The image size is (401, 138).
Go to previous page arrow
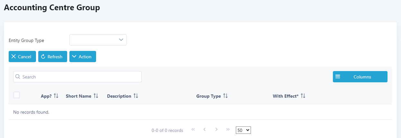click(x=205, y=130)
